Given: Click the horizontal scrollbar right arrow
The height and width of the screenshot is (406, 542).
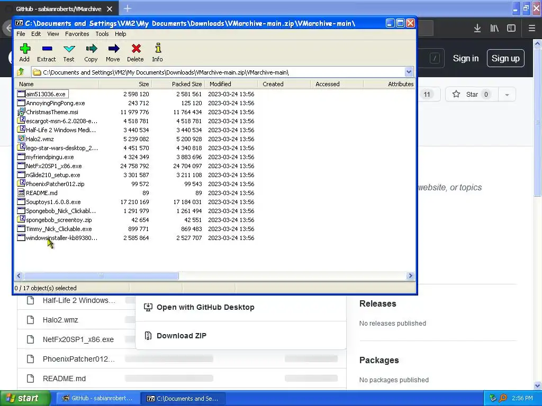Looking at the screenshot, I should [x=410, y=275].
